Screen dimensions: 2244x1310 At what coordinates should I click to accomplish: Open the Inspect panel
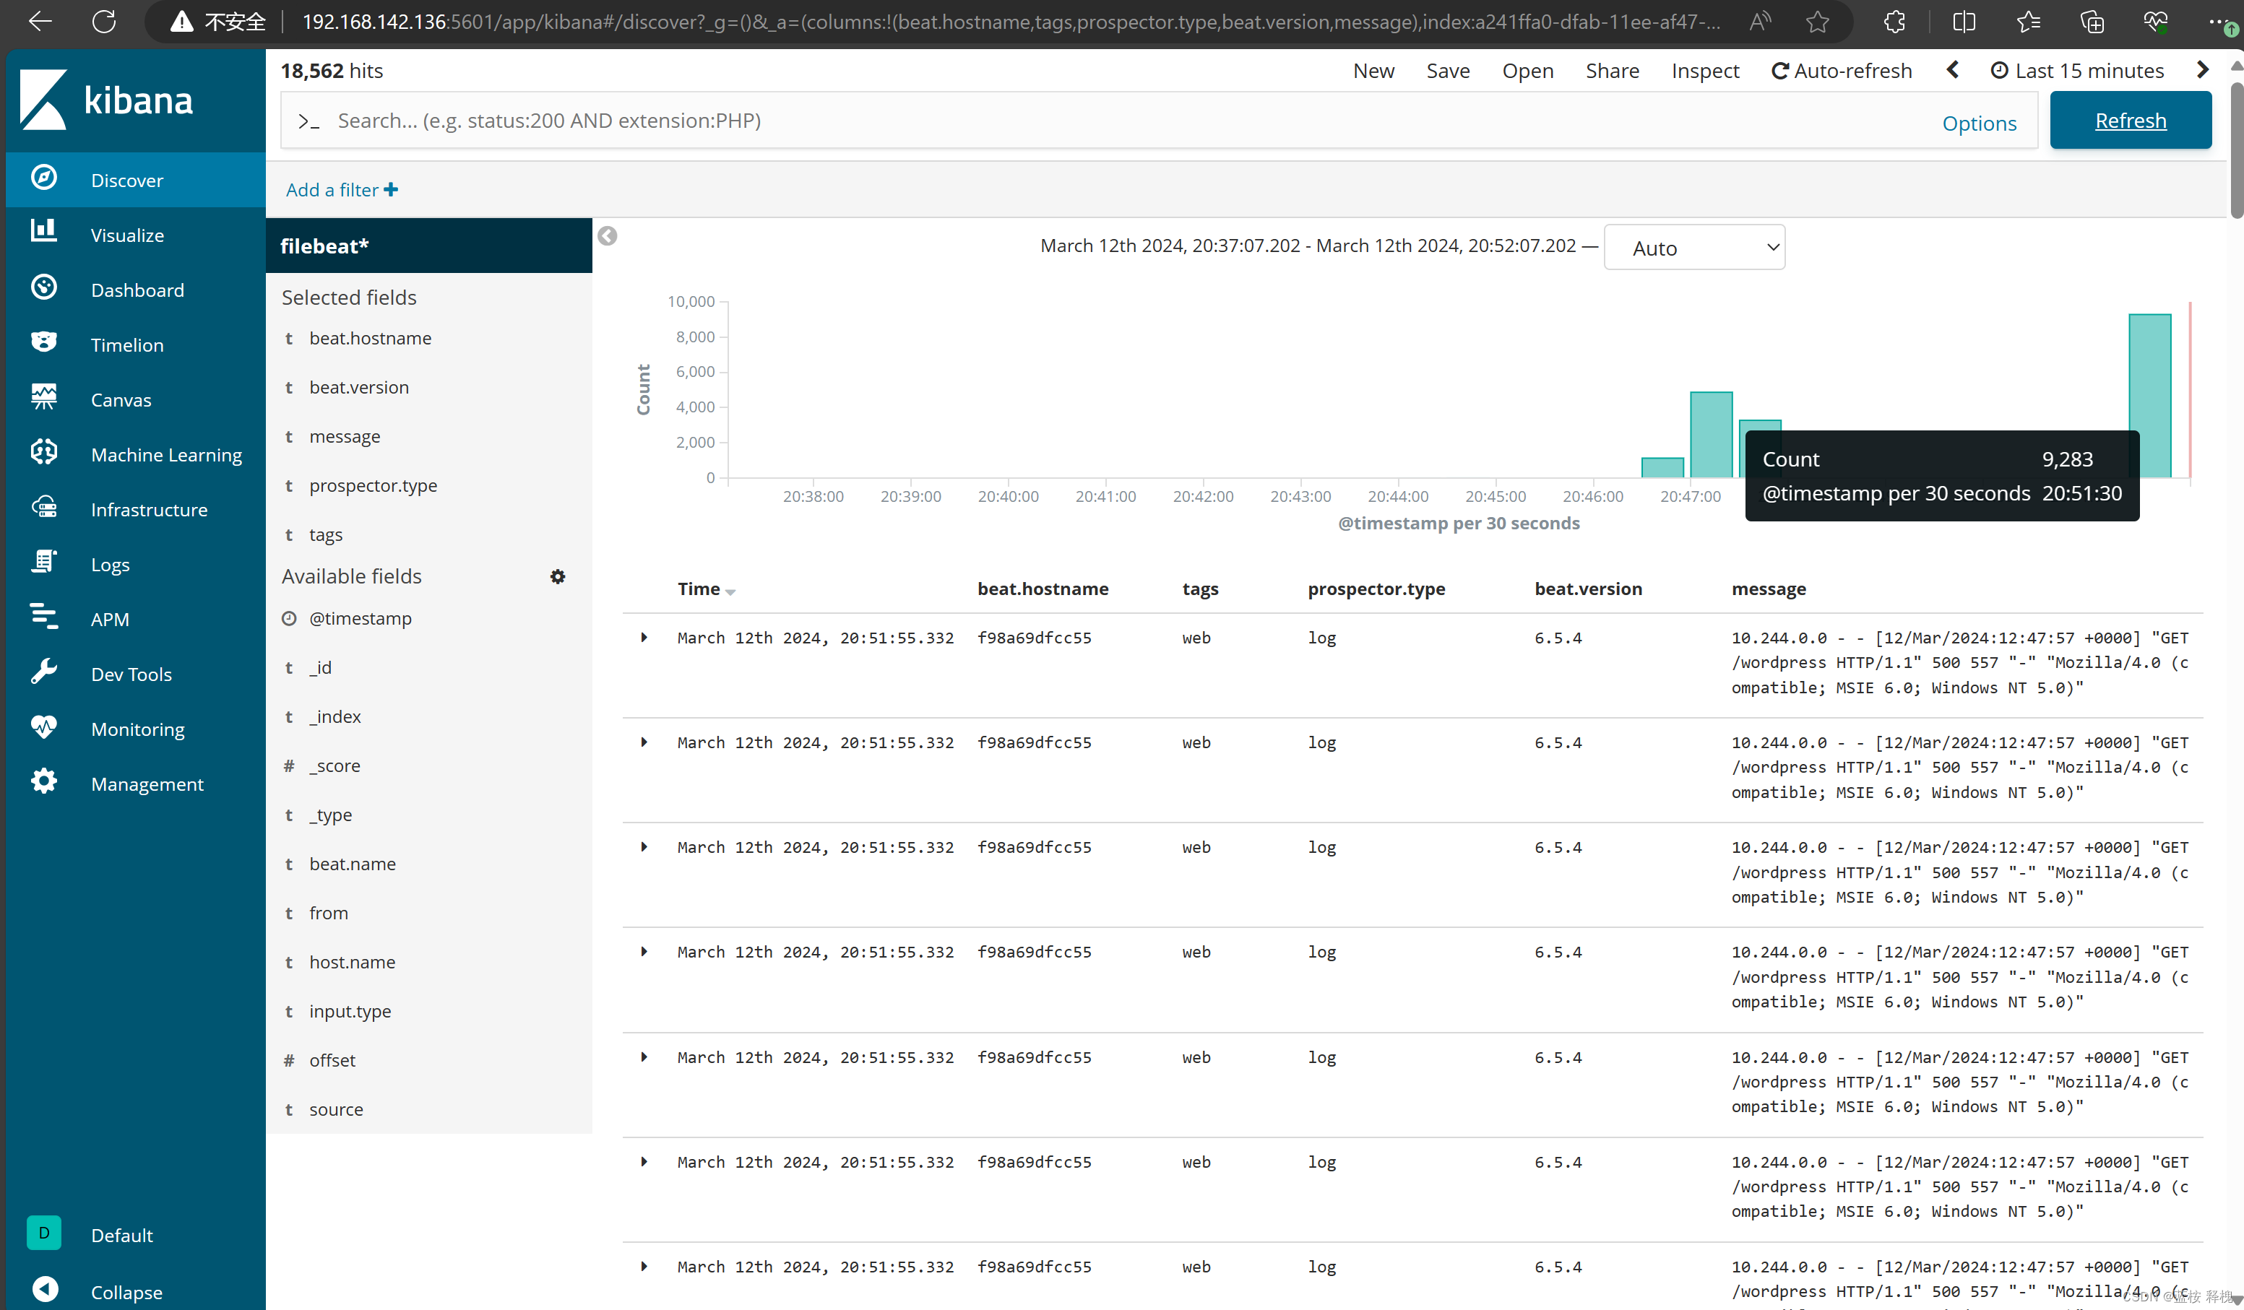[1704, 70]
